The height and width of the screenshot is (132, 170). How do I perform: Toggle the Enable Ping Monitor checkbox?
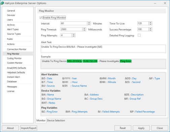point(41,18)
